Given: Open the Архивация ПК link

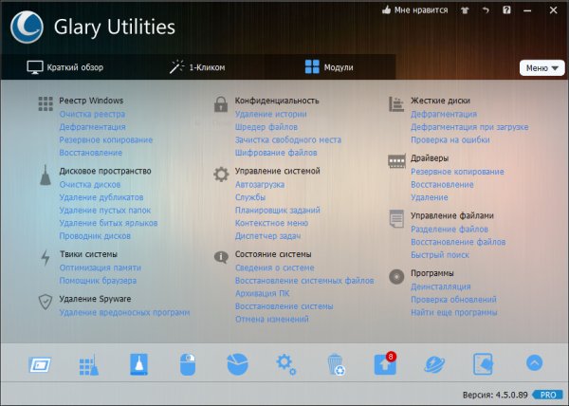Looking at the screenshot, I should (x=262, y=293).
